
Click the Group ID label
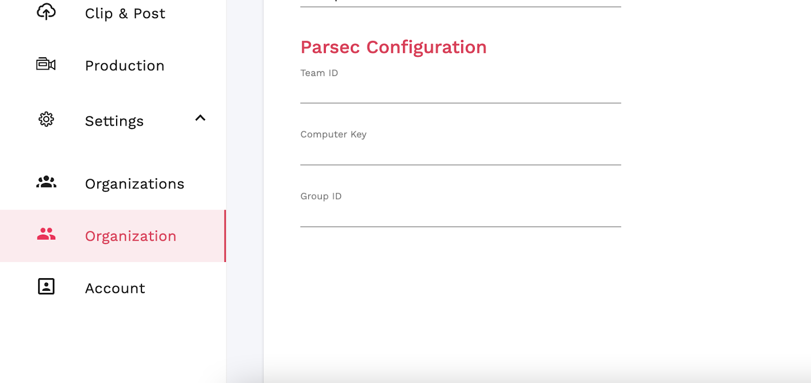coord(321,196)
